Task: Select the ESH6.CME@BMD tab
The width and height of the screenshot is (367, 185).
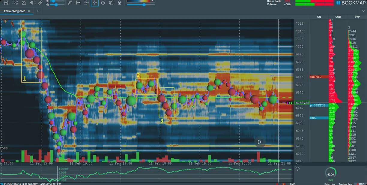Action: tap(14, 11)
